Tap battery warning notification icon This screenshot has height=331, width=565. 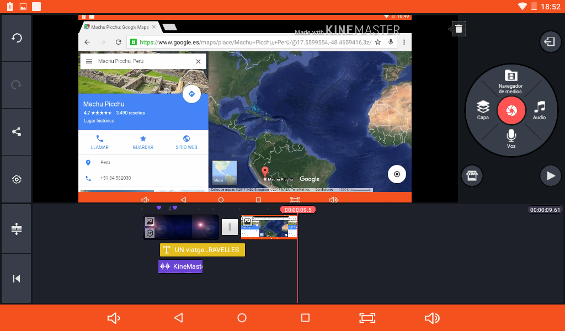pyautogui.click(x=10, y=6)
